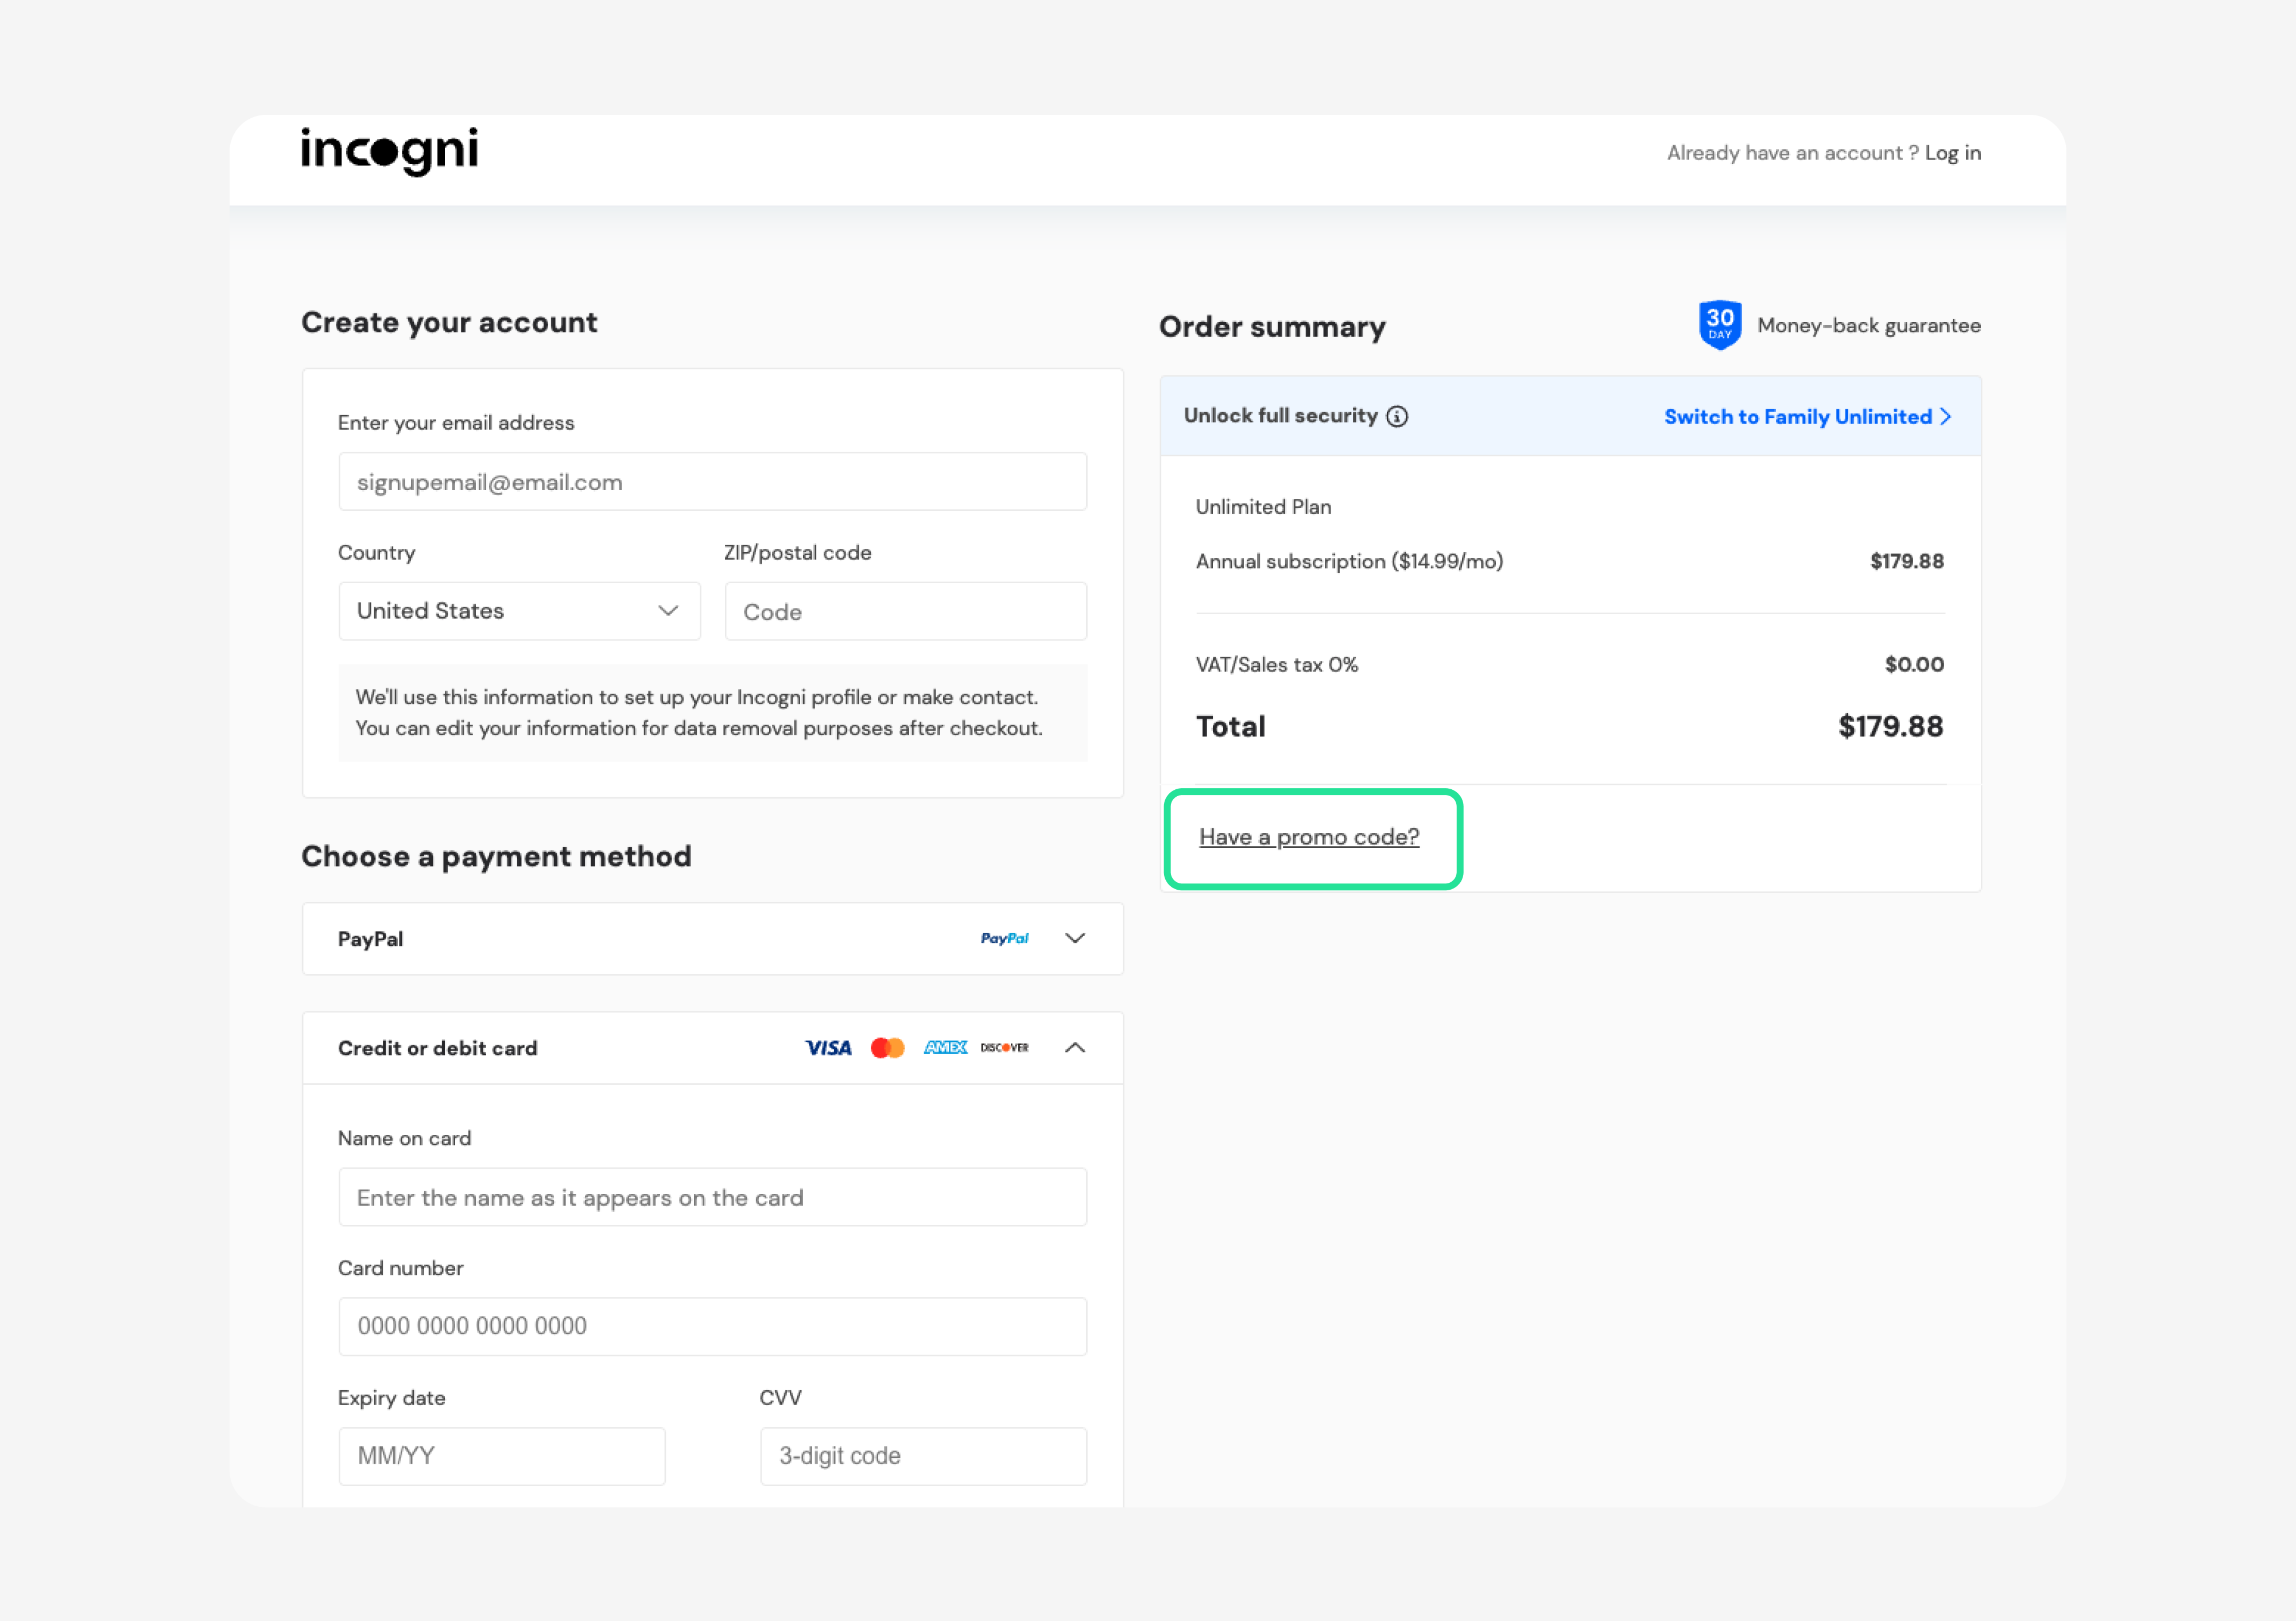Switch to Family Unlimited plan
The height and width of the screenshot is (1621, 2296).
(1806, 417)
